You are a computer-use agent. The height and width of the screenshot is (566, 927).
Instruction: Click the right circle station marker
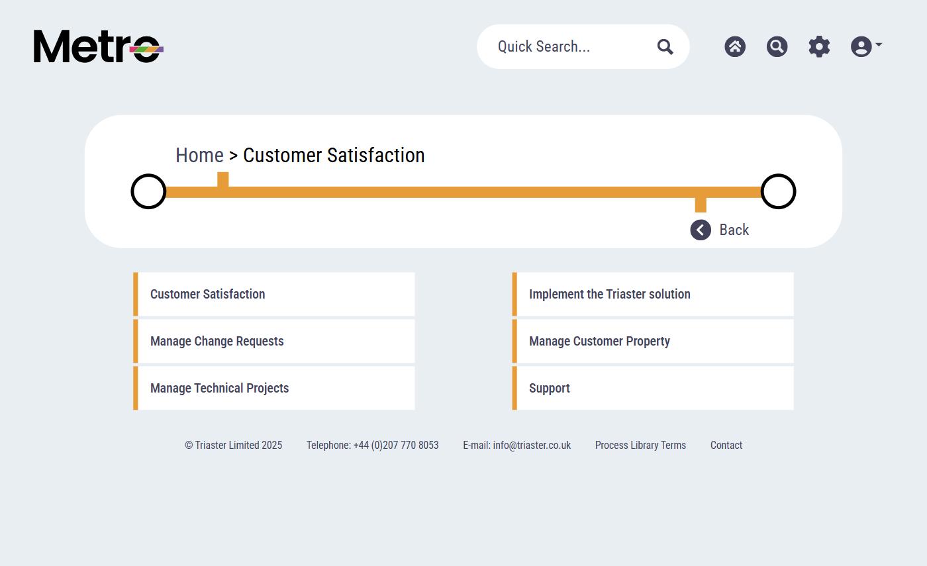tap(778, 191)
